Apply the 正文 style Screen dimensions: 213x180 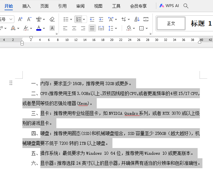(x=171, y=23)
